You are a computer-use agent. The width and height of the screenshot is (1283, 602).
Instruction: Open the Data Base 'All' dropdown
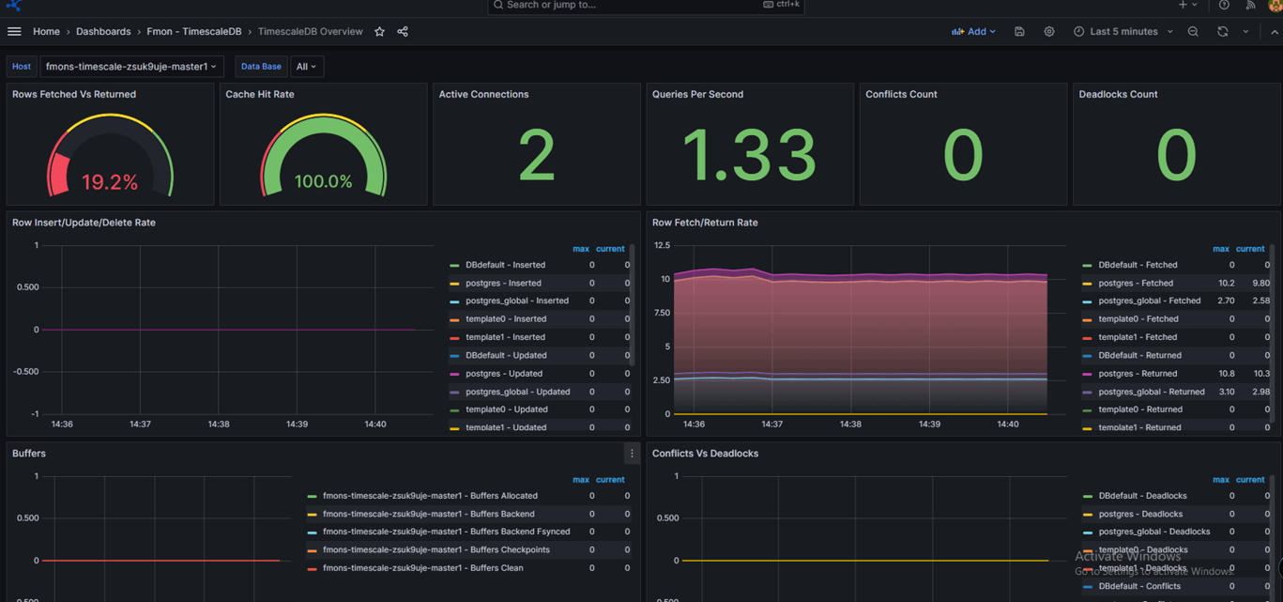[306, 67]
